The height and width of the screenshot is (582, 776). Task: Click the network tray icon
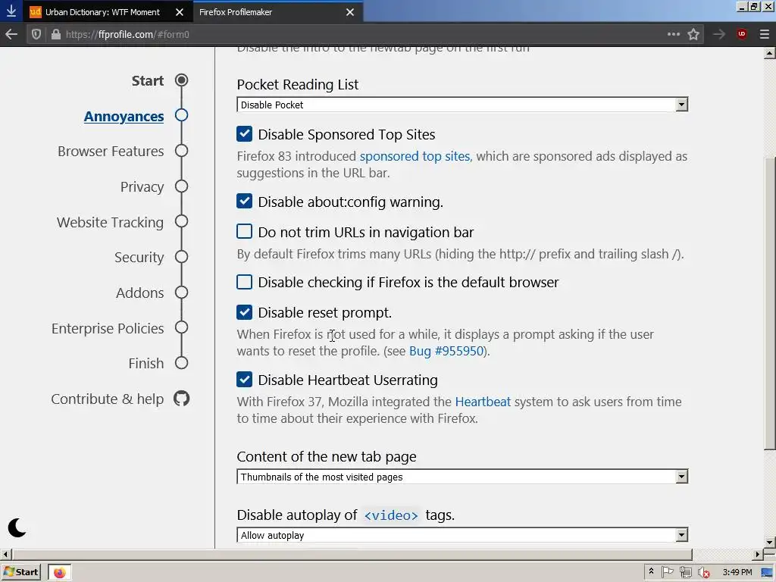point(685,573)
